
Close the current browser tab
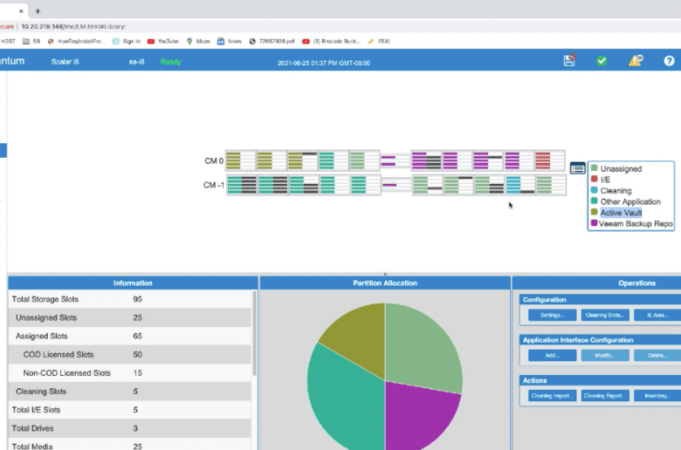[21, 11]
